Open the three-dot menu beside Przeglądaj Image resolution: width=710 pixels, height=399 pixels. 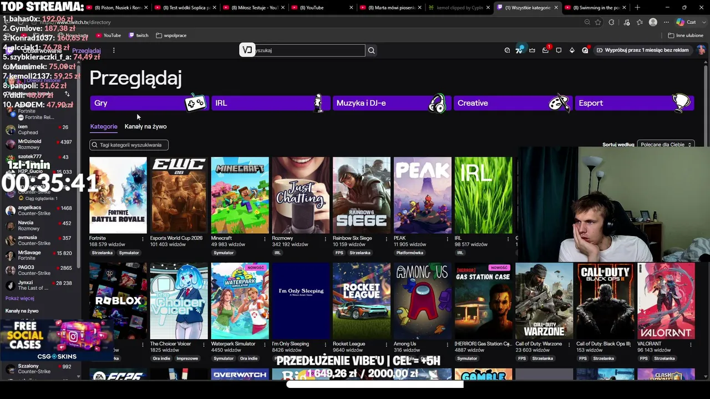pos(114,50)
